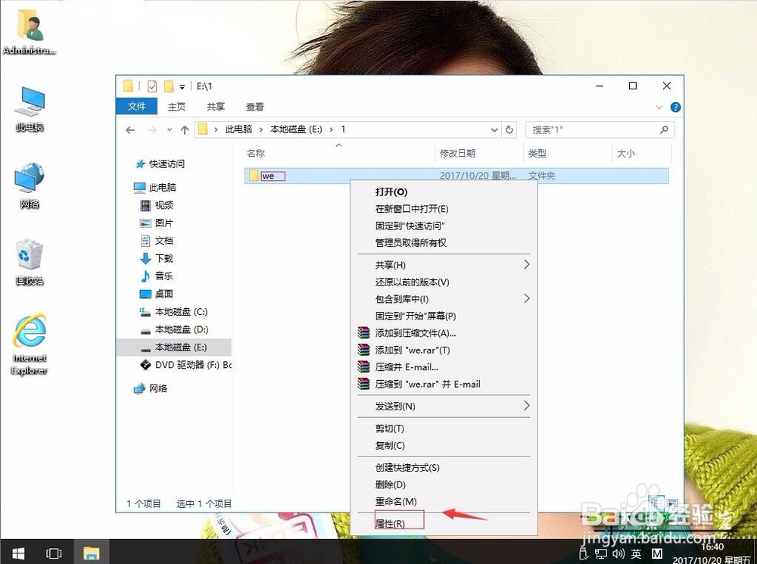This screenshot has width=757, height=564.
Task: Expand the 发送到(N) submenu
Action: coord(526,406)
